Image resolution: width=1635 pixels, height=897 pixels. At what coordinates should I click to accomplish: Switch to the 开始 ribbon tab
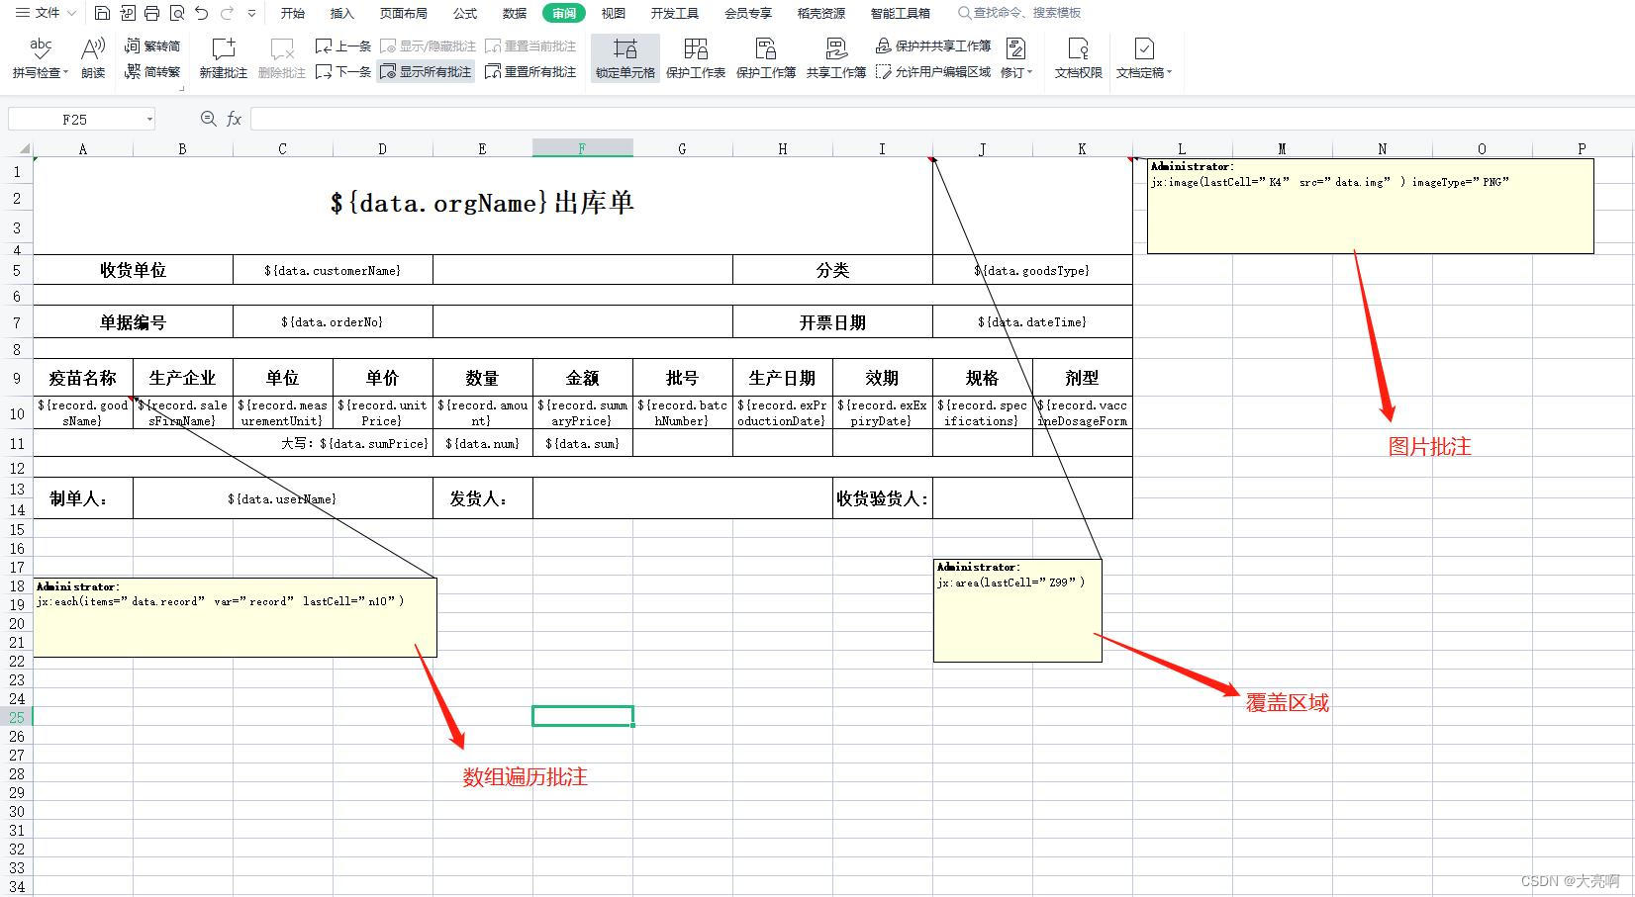pyautogui.click(x=291, y=13)
